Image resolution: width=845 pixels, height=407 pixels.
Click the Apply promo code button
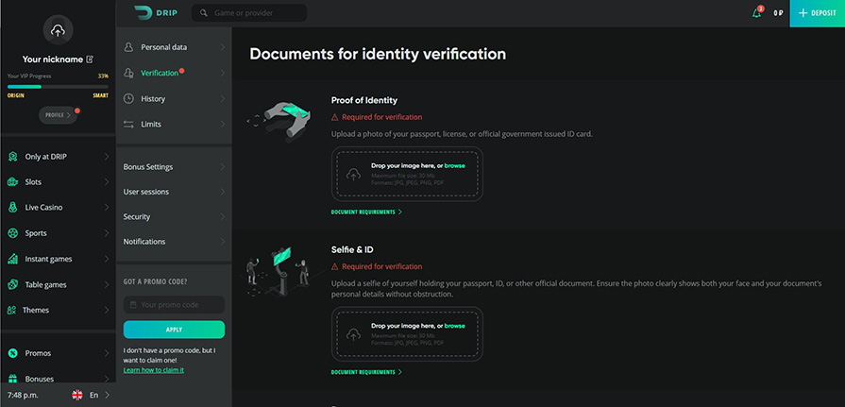click(x=174, y=330)
